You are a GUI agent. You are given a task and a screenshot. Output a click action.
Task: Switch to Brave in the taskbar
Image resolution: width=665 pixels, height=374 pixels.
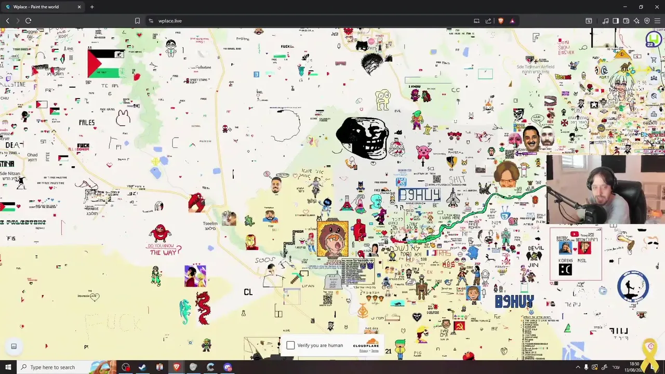tap(176, 367)
